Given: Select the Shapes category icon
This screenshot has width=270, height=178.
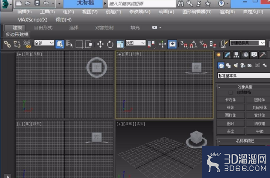Looking at the screenshot, I should (x=228, y=65).
